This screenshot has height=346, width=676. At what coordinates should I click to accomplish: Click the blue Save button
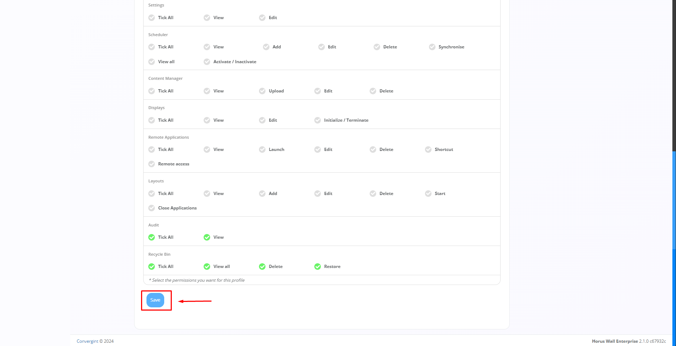tap(155, 300)
